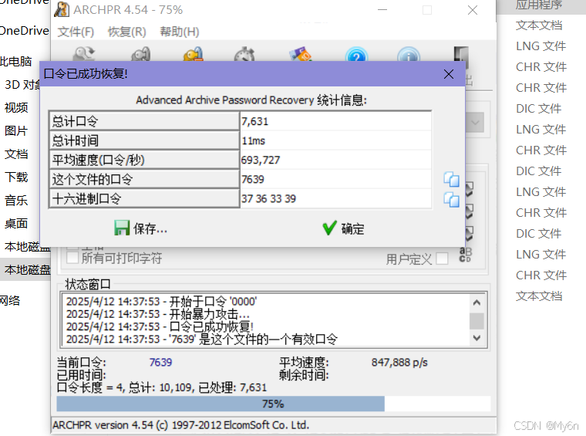Image resolution: width=586 pixels, height=436 pixels.
Task: Click the Benchmark stopwatch toolbar icon
Action: (x=244, y=55)
